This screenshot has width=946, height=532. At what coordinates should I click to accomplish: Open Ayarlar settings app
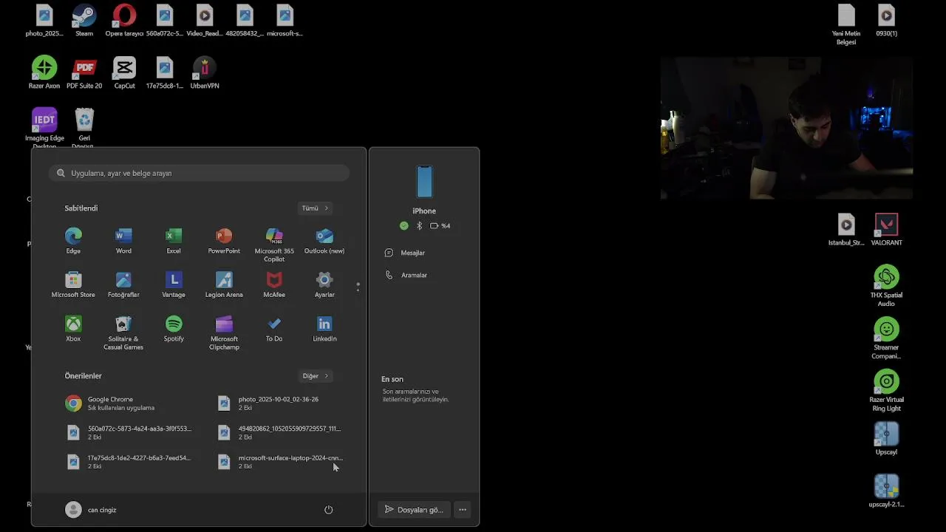point(324,285)
